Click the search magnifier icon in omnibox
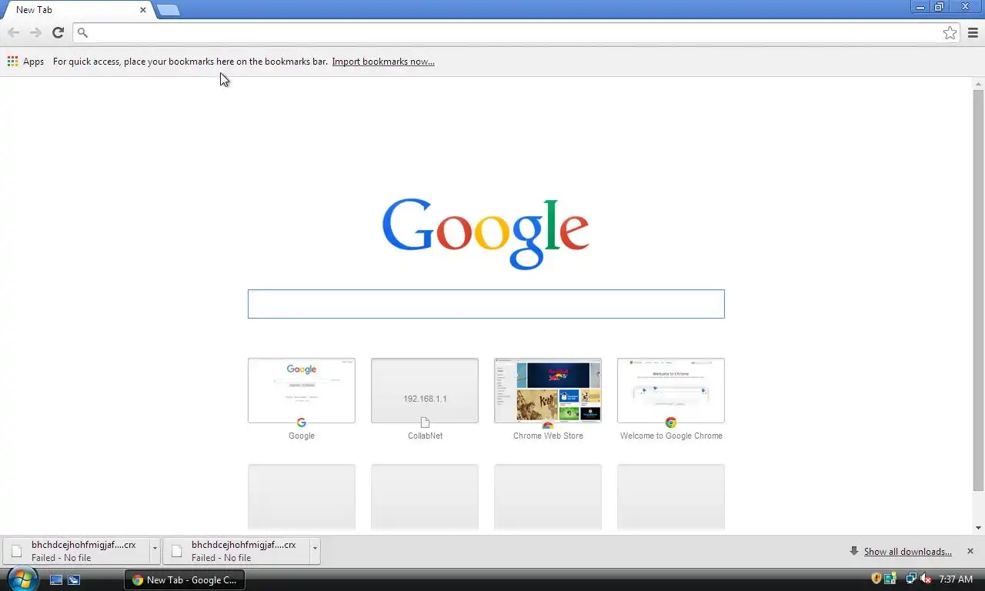Screen dimensions: 985x591 click(x=83, y=33)
